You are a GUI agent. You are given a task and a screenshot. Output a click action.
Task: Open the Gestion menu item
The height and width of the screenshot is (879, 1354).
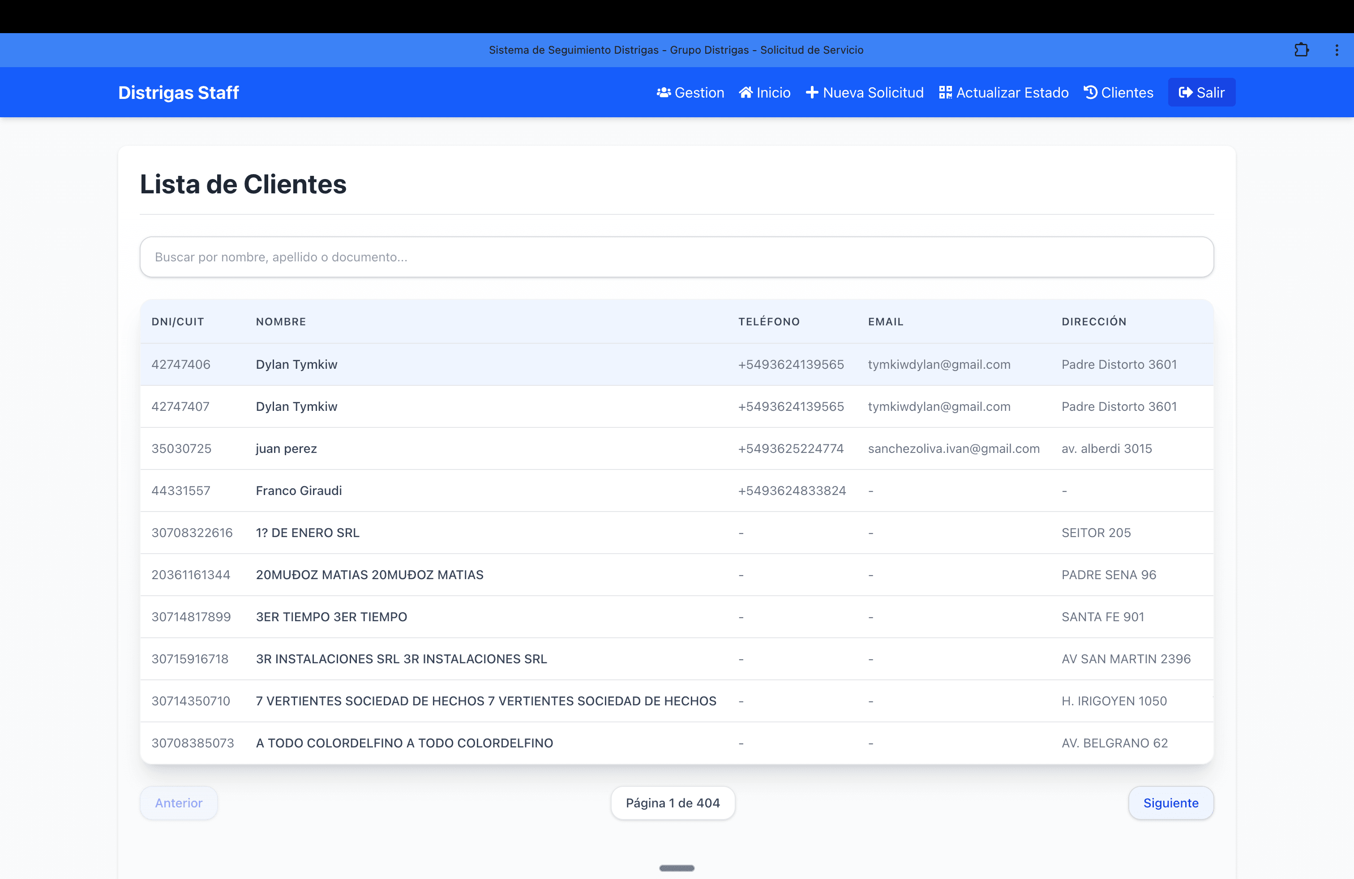pyautogui.click(x=690, y=92)
